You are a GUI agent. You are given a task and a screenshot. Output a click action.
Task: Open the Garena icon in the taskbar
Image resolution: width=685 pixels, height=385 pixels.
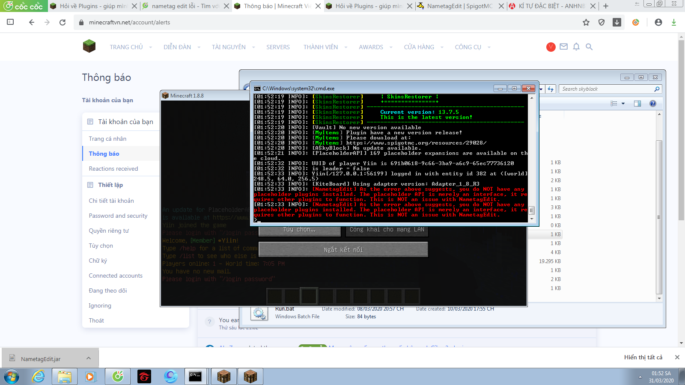pyautogui.click(x=144, y=376)
